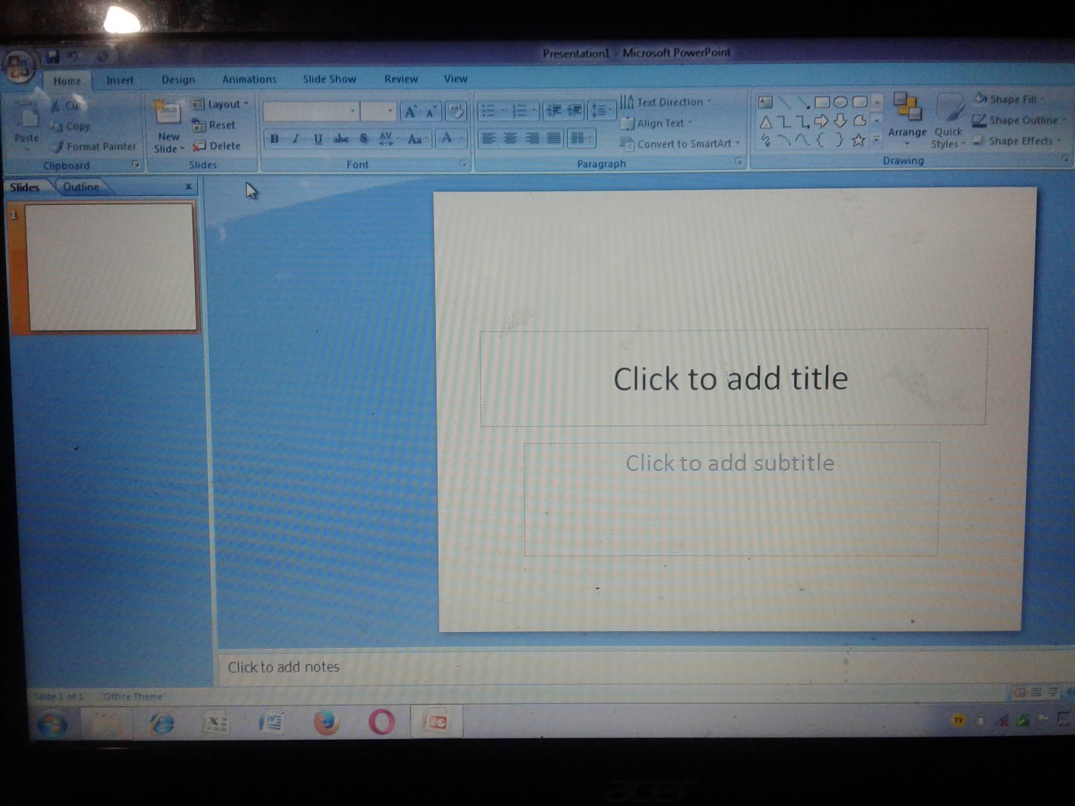Screen dimensions: 1075x806
Task: Increase the list indent level
Action: (574, 111)
